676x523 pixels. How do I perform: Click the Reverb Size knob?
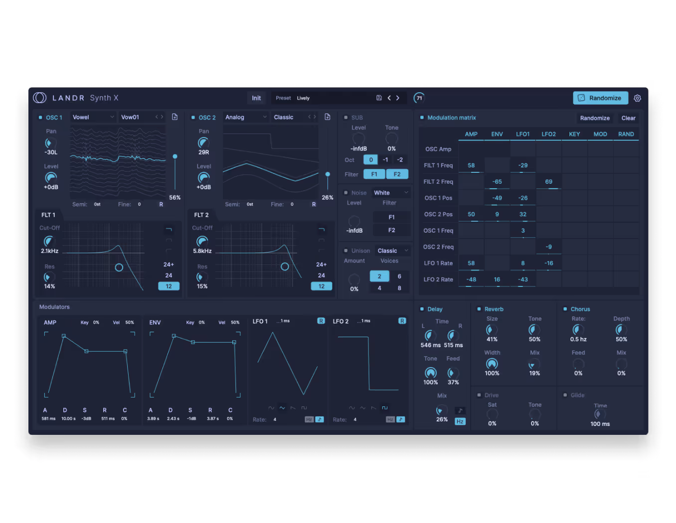492,330
